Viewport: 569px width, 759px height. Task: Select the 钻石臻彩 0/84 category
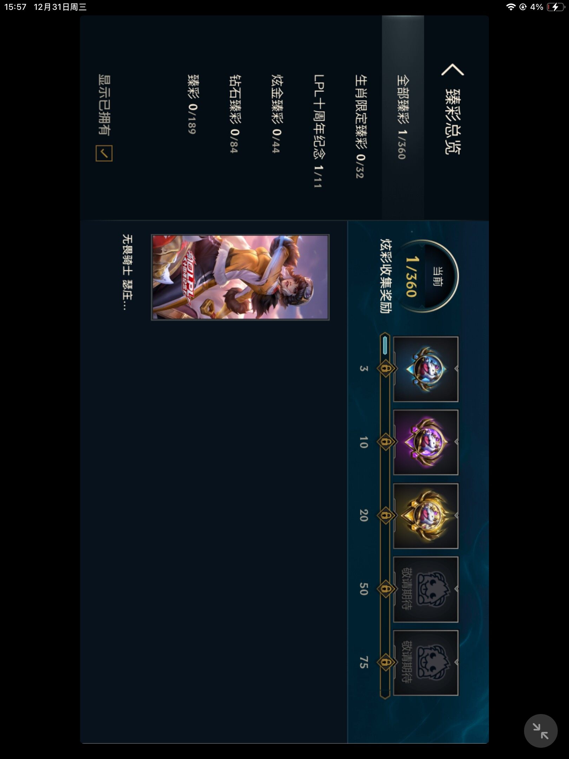coord(235,113)
